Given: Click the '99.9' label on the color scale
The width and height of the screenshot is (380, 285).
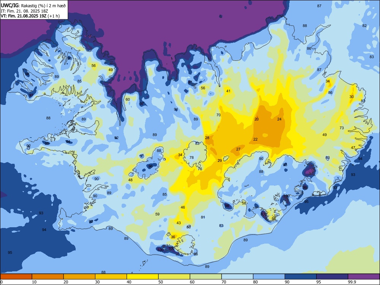Looking at the screenshot, I should [351, 282].
